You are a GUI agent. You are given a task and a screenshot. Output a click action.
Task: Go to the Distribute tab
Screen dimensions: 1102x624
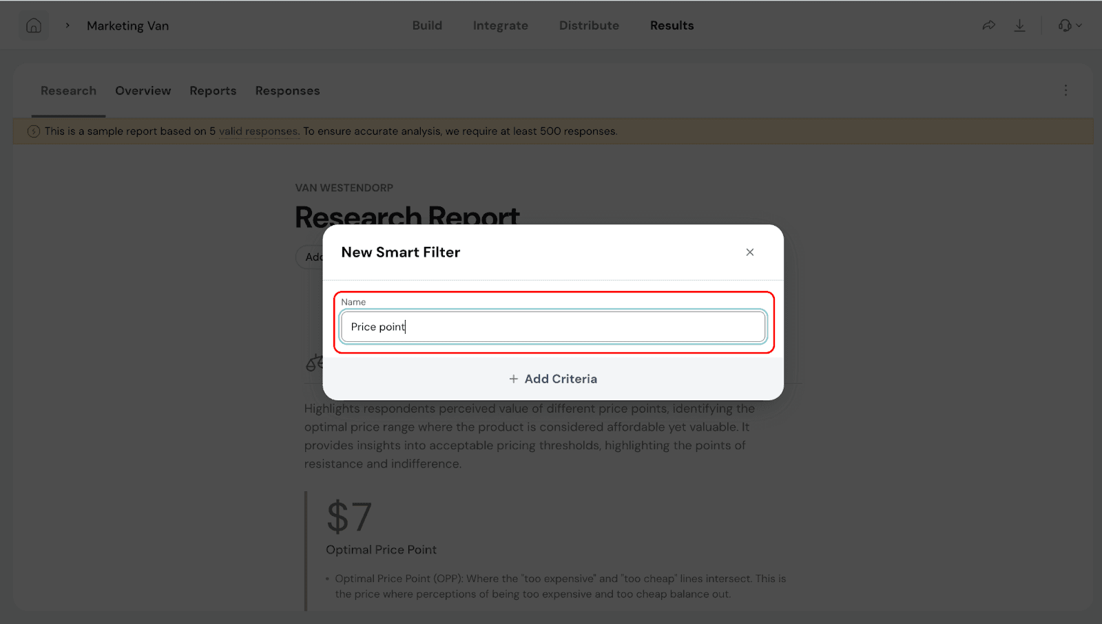coord(589,25)
